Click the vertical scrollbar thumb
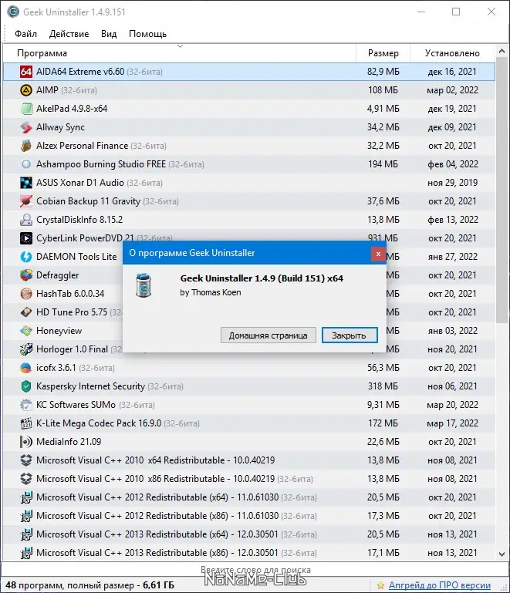Screen dimensions: 510x593 (x=502, y=190)
